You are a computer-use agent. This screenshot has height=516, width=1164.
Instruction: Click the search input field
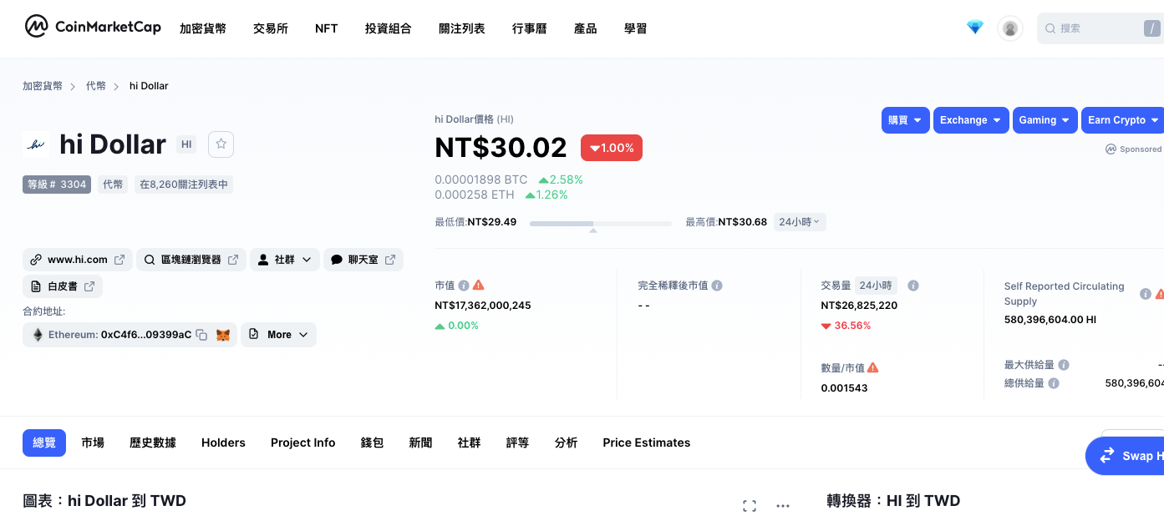pos(1100,28)
